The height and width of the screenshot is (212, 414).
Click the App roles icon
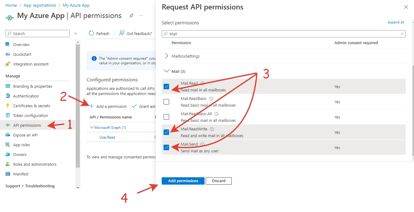tap(8, 145)
